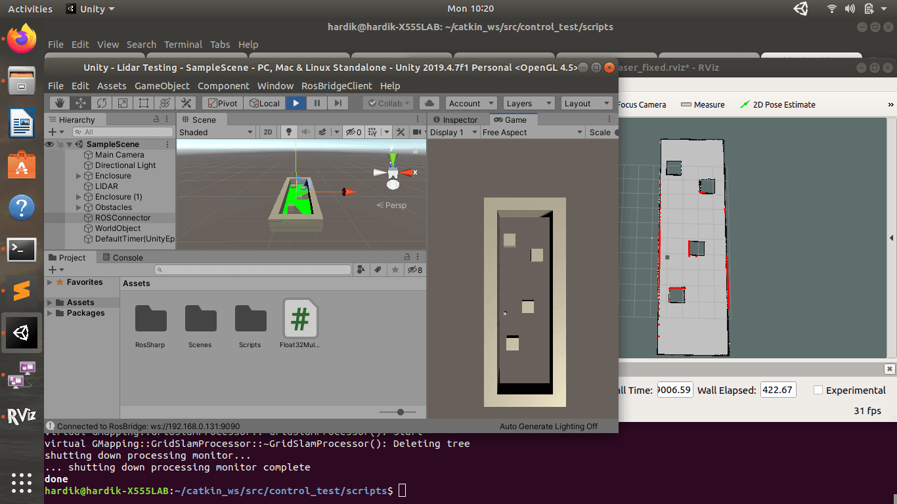Image resolution: width=897 pixels, height=504 pixels.
Task: Open the RosSharp folder
Action: pyautogui.click(x=150, y=325)
